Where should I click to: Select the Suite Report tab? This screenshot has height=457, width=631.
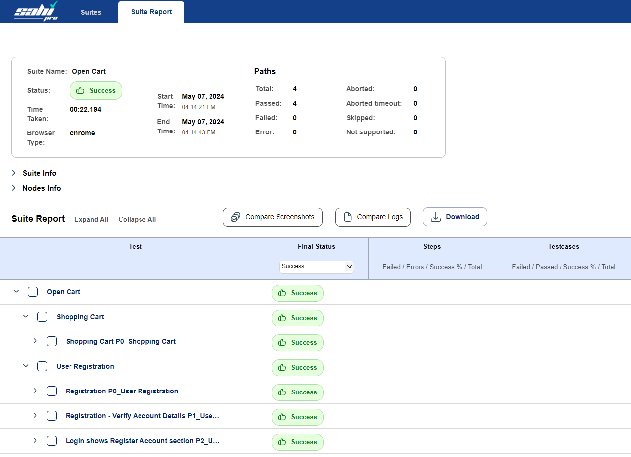point(151,12)
